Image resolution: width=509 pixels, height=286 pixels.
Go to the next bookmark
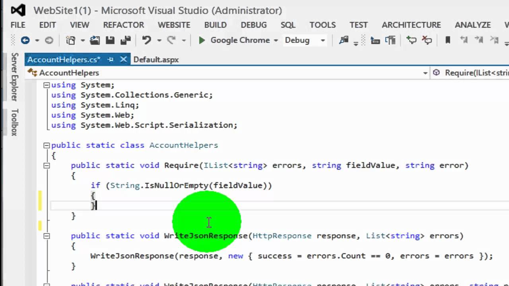click(479, 40)
